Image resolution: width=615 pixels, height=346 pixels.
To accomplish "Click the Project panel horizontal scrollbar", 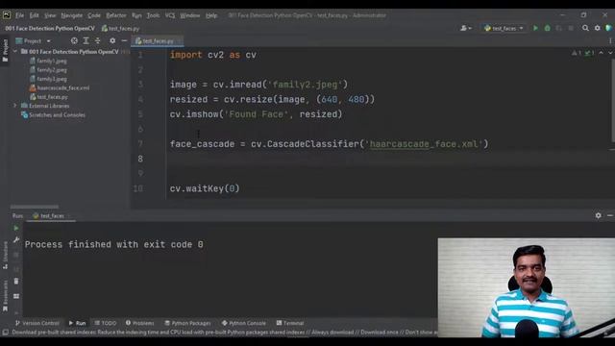I will coord(35,207).
